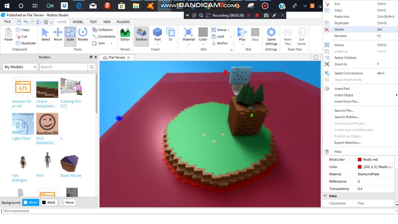Image resolution: width=398 pixels, height=224 pixels.
Task: Expand the Lock dropdown arrow
Action: [x=231, y=37]
